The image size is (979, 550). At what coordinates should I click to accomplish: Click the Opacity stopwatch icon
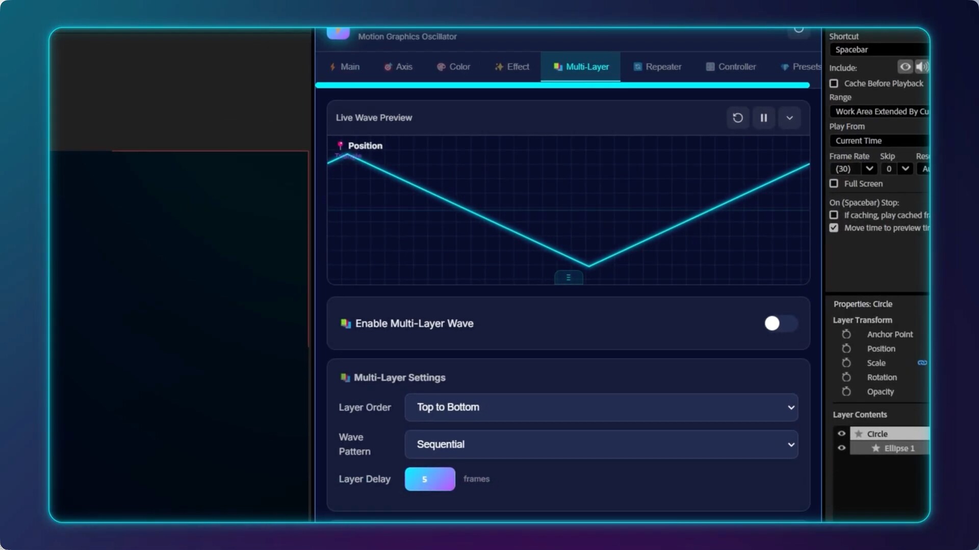pyautogui.click(x=846, y=392)
